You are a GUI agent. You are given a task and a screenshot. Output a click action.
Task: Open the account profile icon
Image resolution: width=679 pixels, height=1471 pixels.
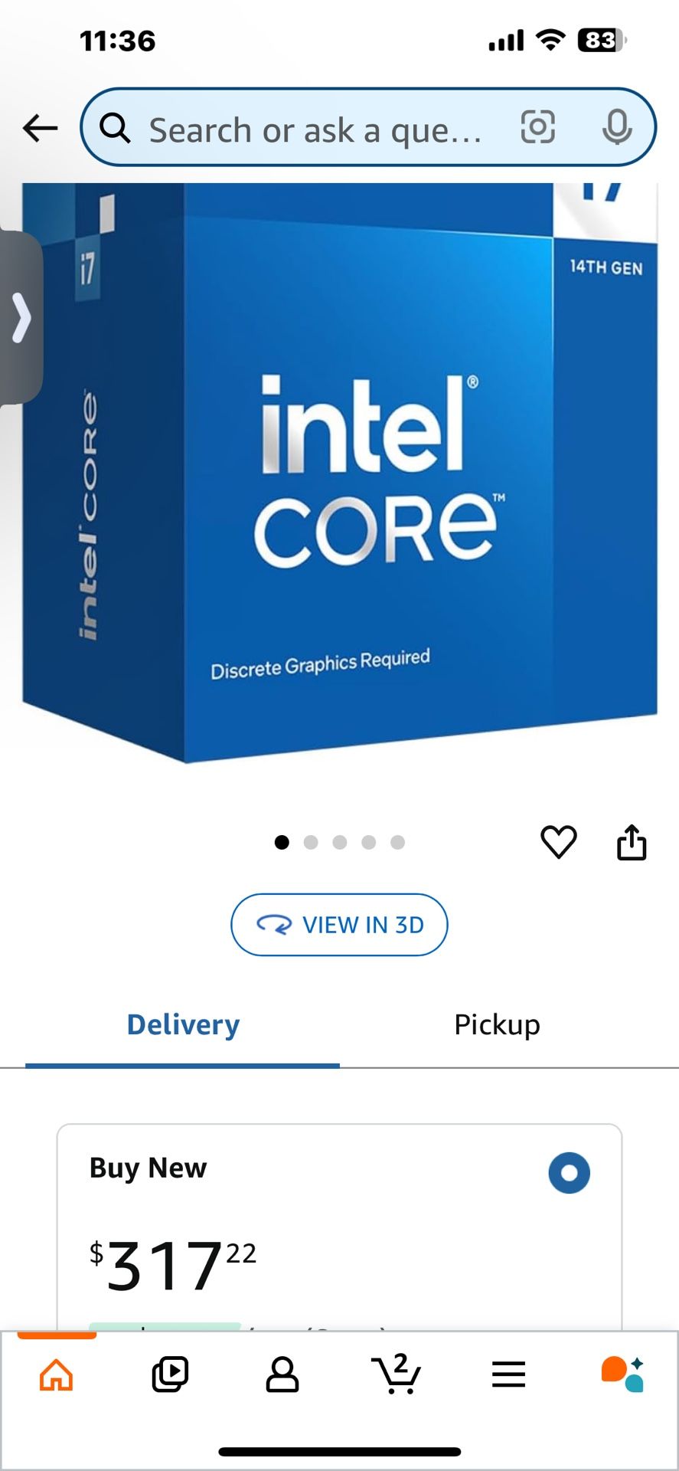(282, 1374)
